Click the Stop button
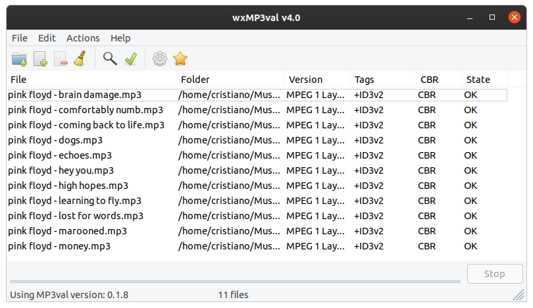This screenshot has width=533, height=308. (x=495, y=274)
